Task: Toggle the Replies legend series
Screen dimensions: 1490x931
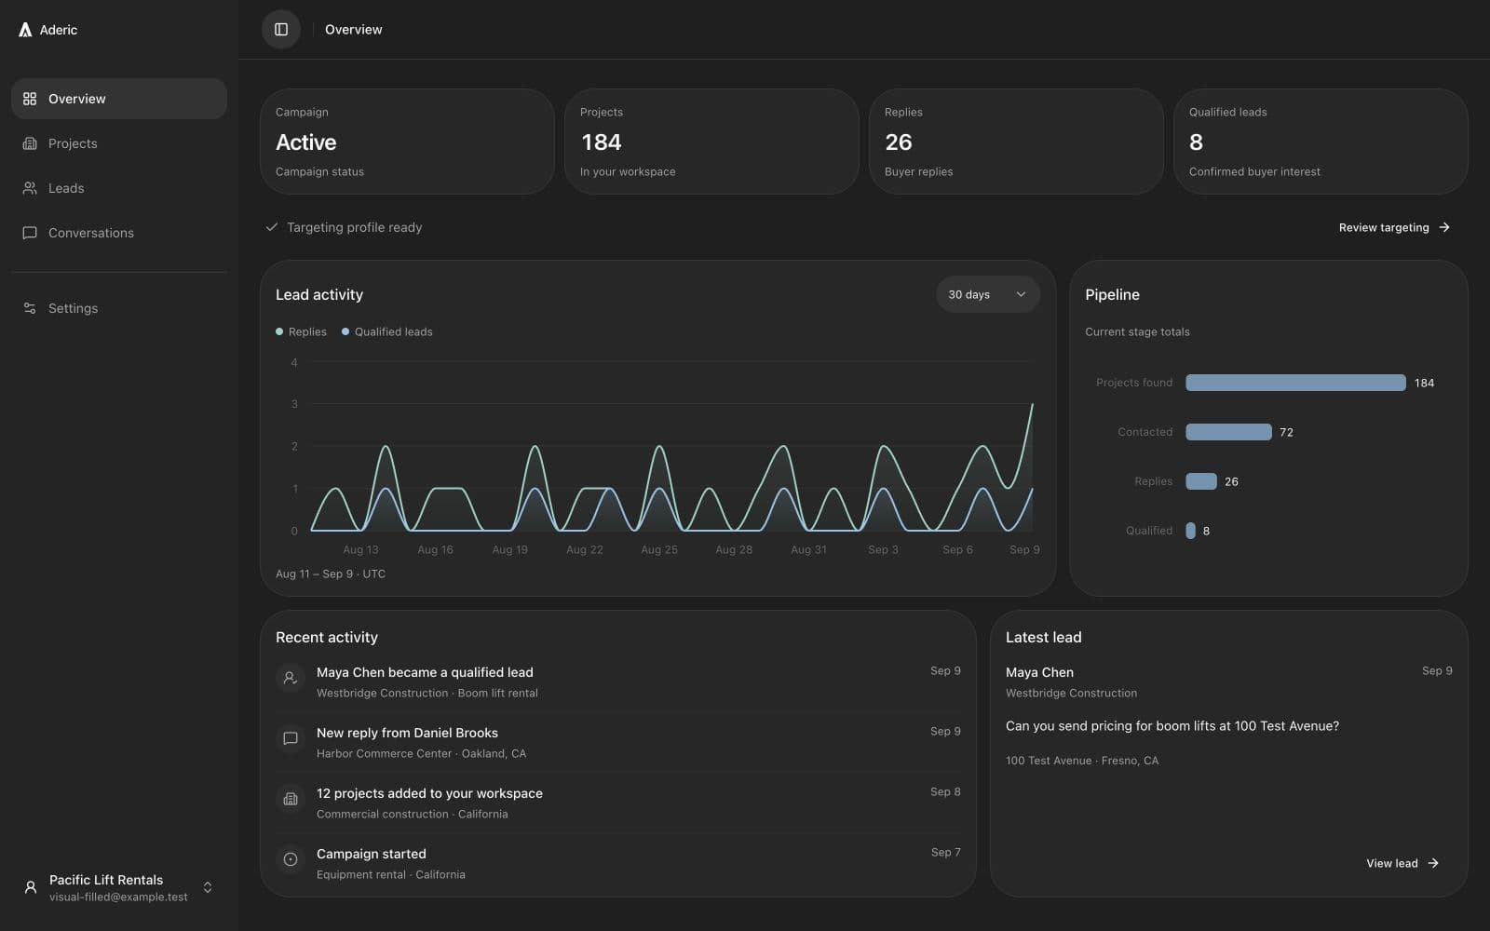Action: (x=301, y=331)
